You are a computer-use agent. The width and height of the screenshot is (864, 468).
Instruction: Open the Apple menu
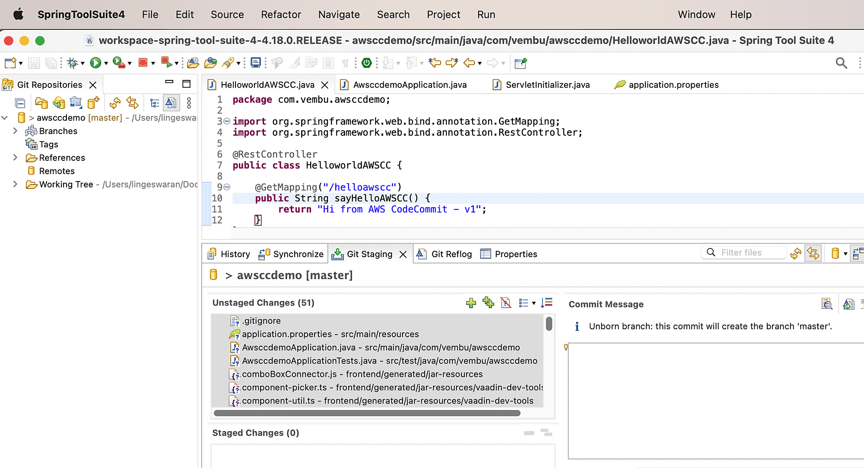(18, 14)
